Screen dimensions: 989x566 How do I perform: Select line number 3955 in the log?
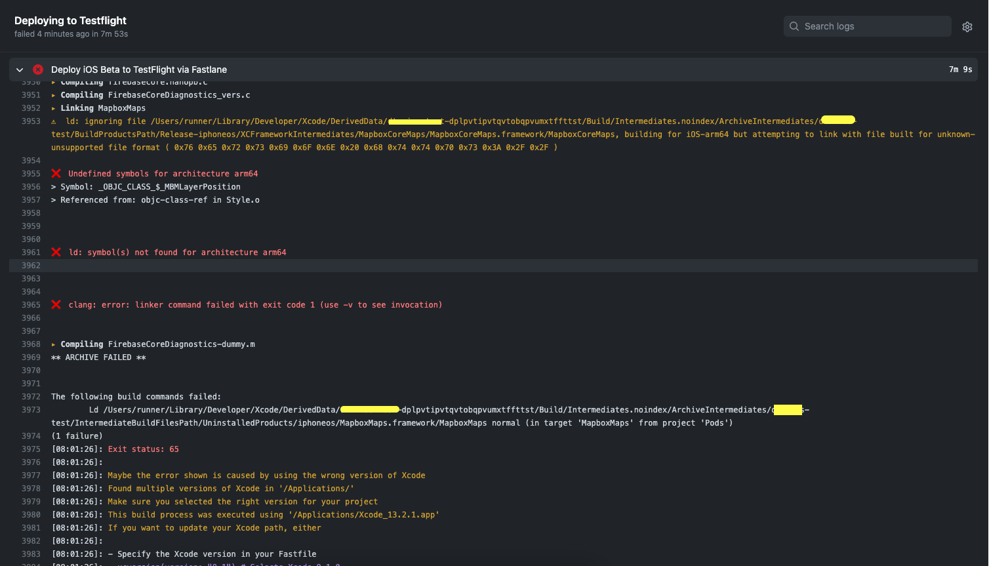click(x=31, y=173)
